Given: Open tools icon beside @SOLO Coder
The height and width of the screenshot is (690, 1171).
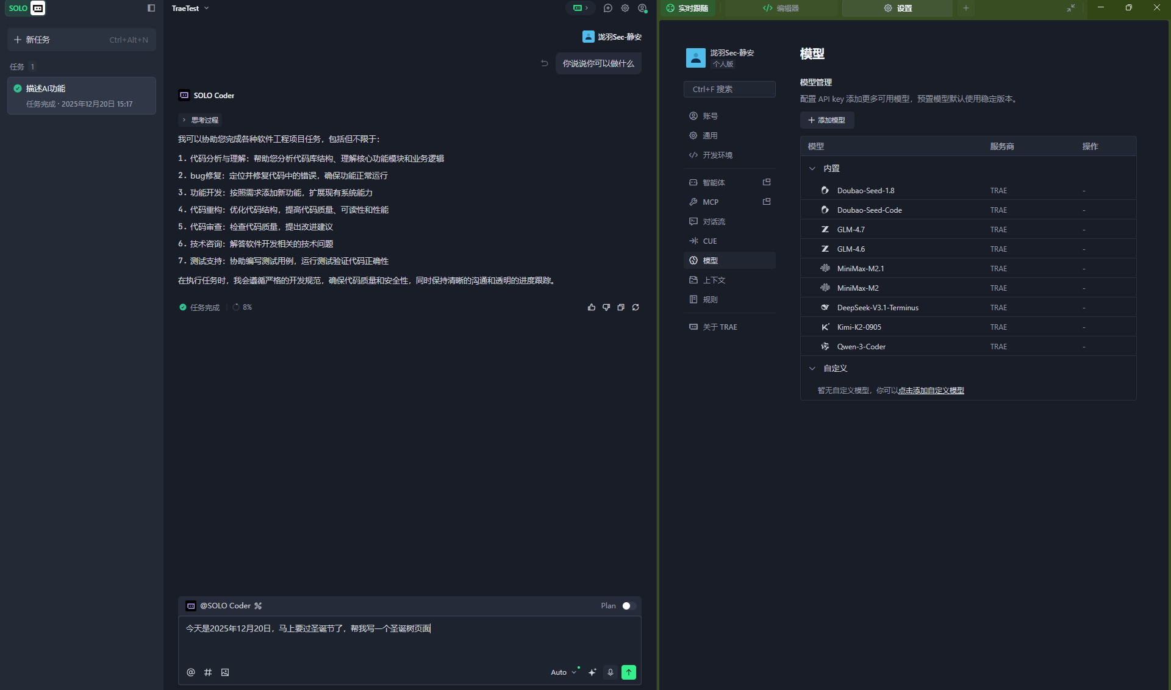Looking at the screenshot, I should 258,606.
